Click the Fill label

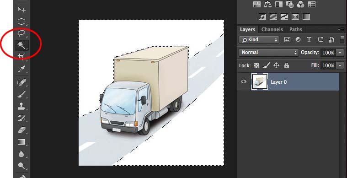click(315, 65)
